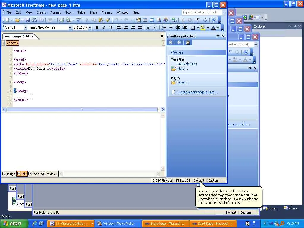
Task: Click the start button on taskbar
Action: [14, 224]
